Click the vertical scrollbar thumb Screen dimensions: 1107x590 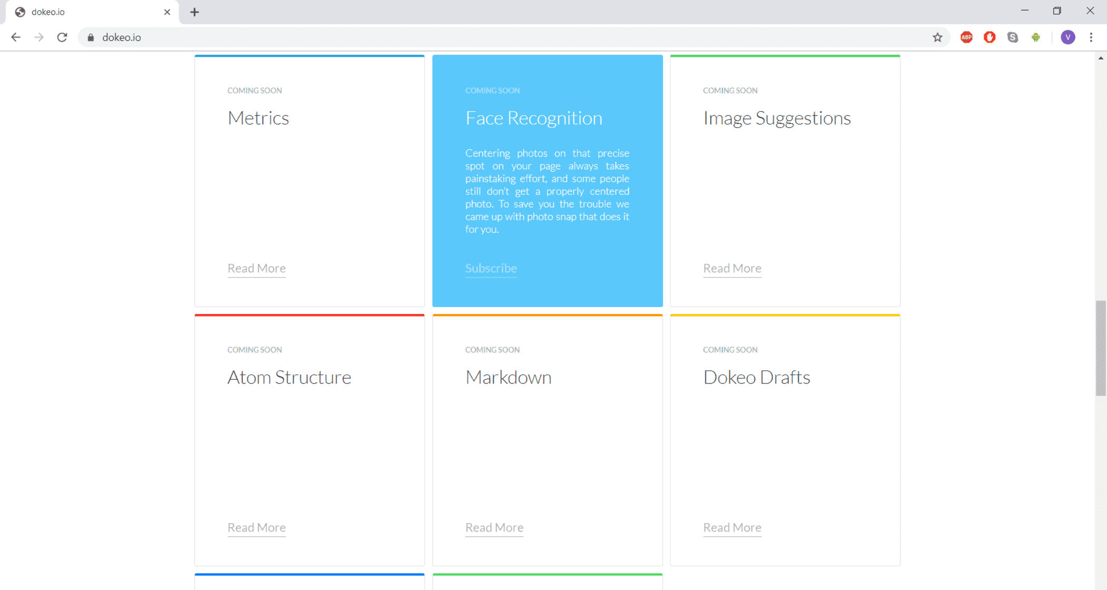tap(1101, 348)
